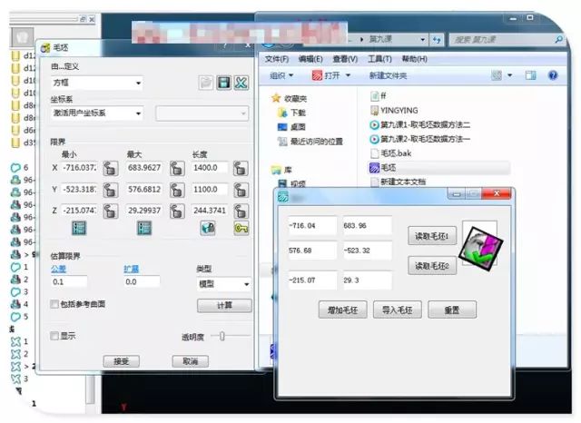Click the 读取毛坯1 button
This screenshot has height=423, width=581.
point(432,236)
